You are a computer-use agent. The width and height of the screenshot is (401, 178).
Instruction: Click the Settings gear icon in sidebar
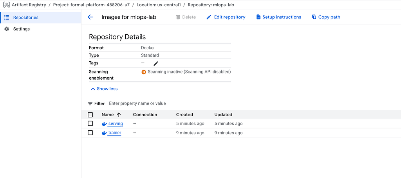(7, 29)
